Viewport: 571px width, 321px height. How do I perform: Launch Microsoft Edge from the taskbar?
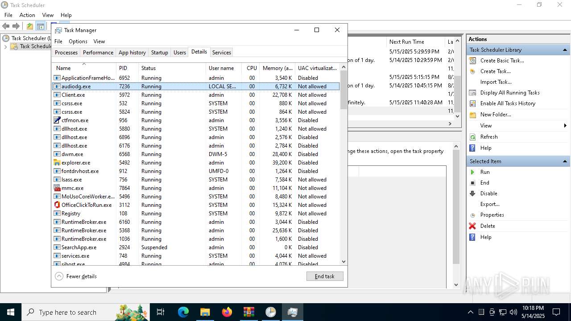[183, 312]
